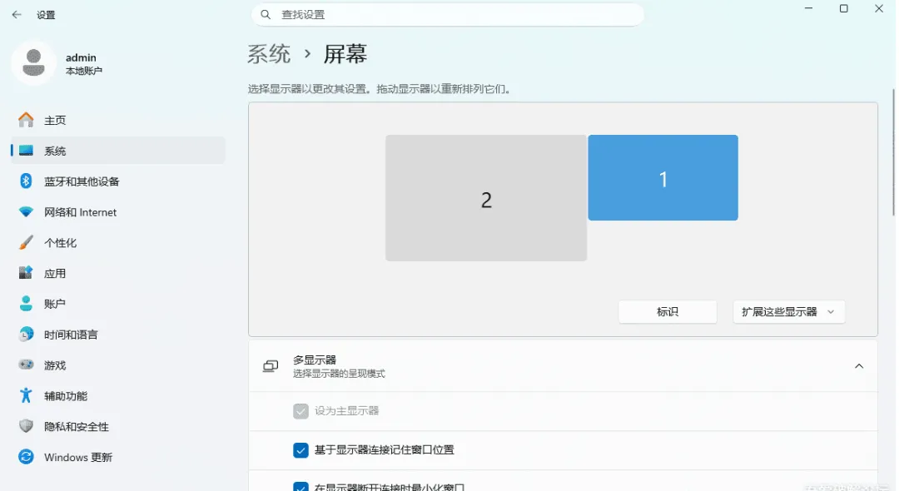Go to 网络和 Internet settings

[x=118, y=212]
